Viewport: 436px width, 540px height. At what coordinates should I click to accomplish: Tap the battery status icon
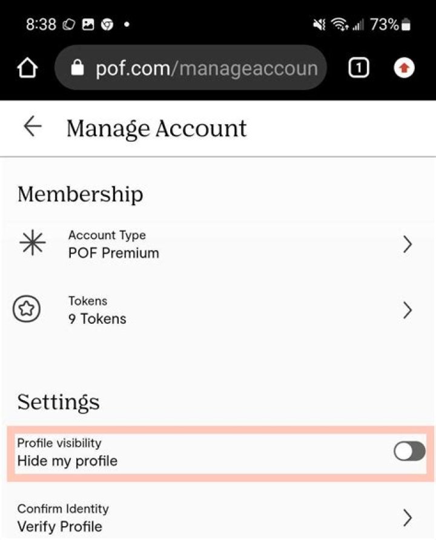405,25
